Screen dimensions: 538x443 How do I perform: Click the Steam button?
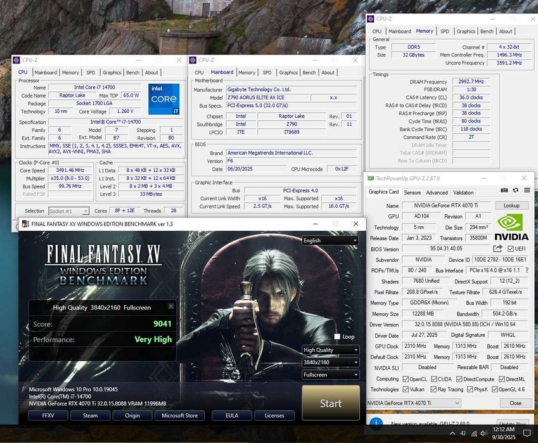(x=90, y=415)
